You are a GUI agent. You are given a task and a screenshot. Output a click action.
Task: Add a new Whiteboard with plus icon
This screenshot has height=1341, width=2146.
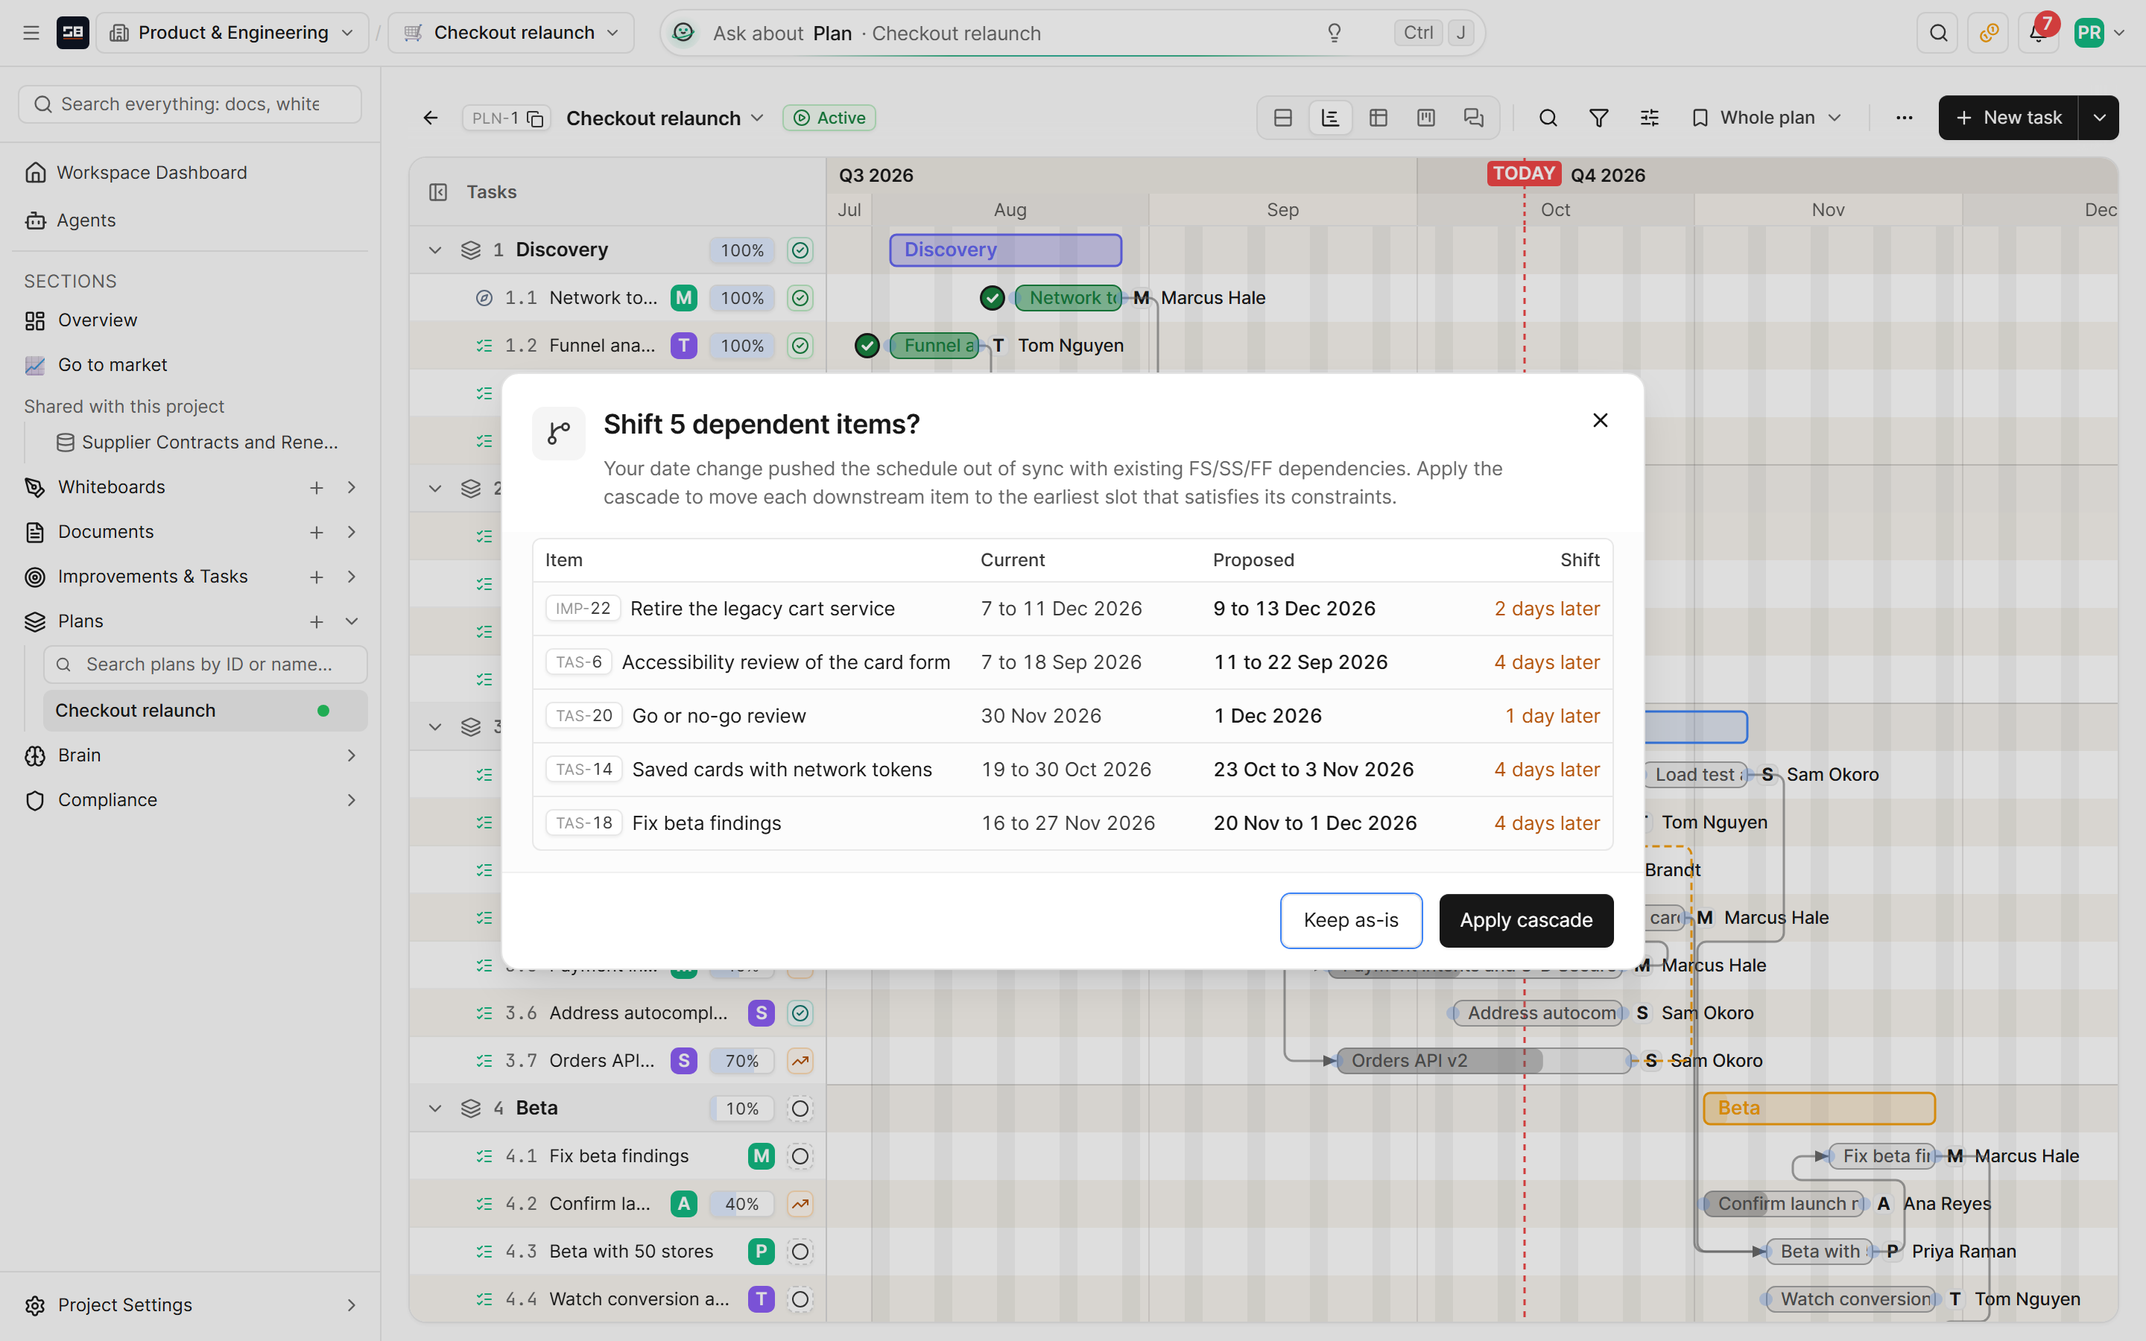pos(317,488)
